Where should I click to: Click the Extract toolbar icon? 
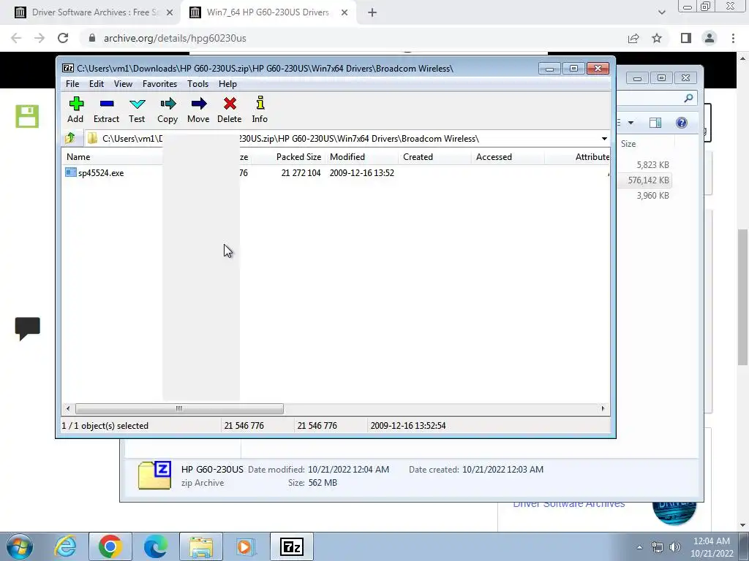pyautogui.click(x=106, y=110)
